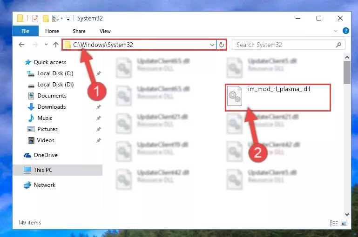Click the pin icon beside Music

point(98,118)
